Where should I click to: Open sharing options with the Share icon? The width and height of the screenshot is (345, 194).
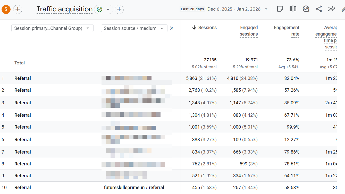pyautogui.click(x=319, y=9)
